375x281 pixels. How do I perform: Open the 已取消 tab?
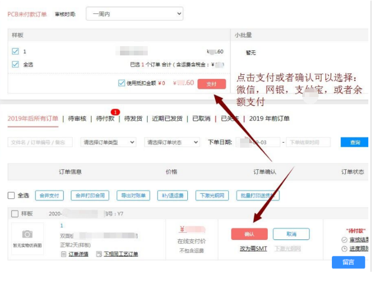tap(201, 118)
